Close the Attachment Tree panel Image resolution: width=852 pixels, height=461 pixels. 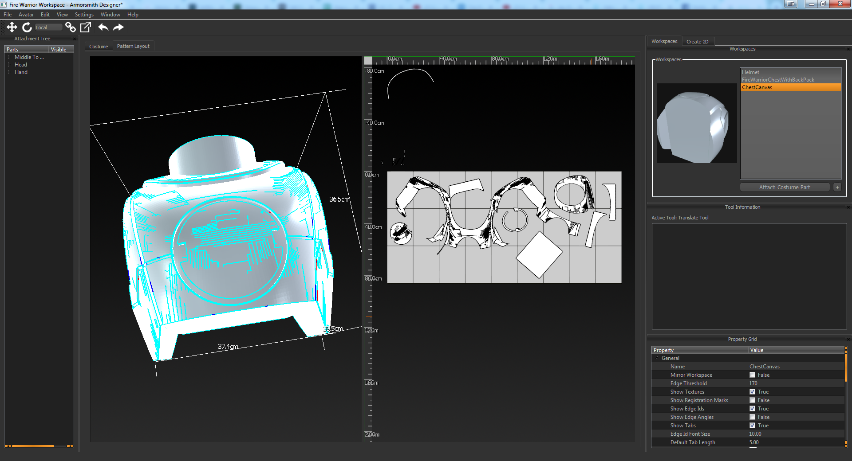point(75,39)
